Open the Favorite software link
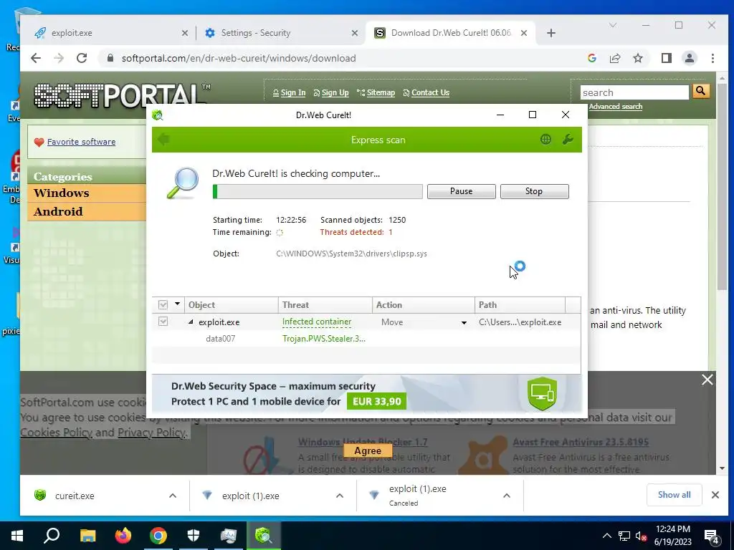Image resolution: width=734 pixels, height=550 pixels. pos(81,142)
